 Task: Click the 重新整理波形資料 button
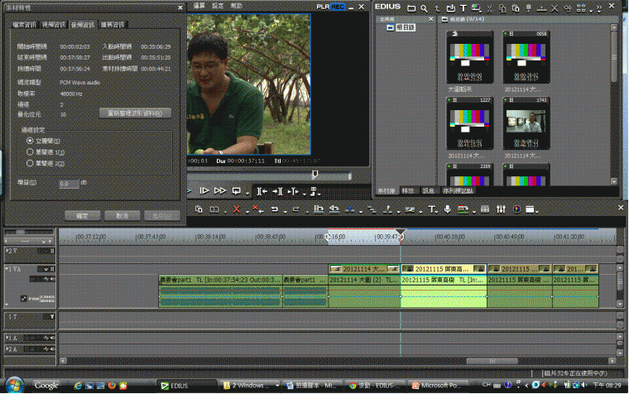pos(135,113)
